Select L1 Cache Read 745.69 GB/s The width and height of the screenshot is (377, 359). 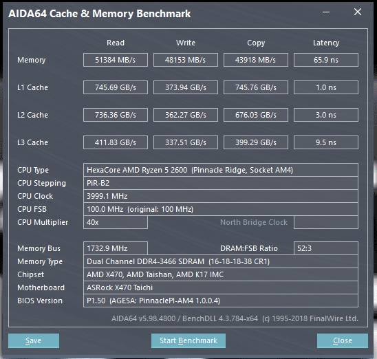click(116, 87)
